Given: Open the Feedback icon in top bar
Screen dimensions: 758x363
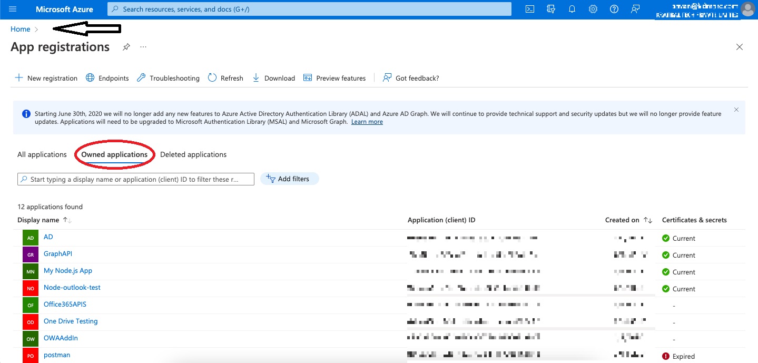Looking at the screenshot, I should (x=635, y=9).
